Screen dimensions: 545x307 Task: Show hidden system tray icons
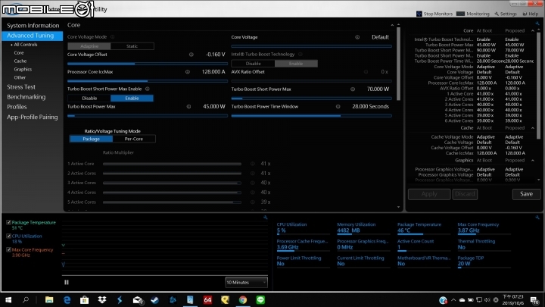(453, 299)
